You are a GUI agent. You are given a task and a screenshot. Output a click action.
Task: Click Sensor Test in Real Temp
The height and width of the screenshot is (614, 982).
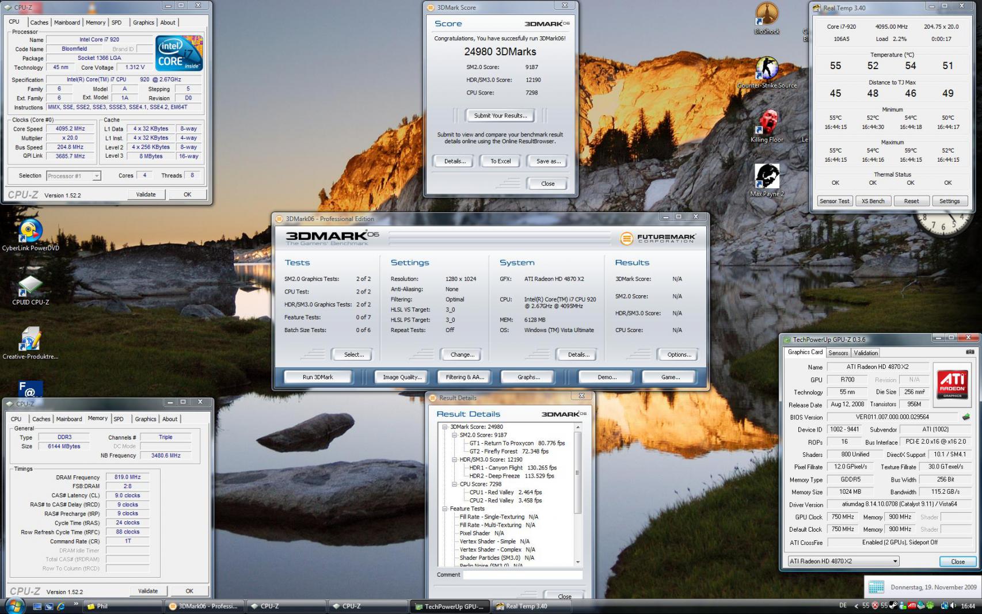[835, 201]
